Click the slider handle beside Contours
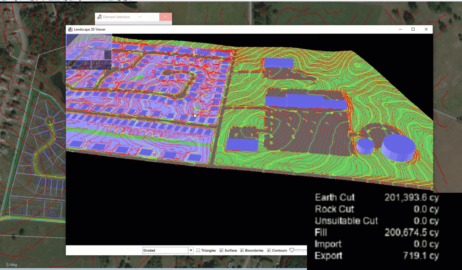The image size is (462, 270). click(292, 250)
